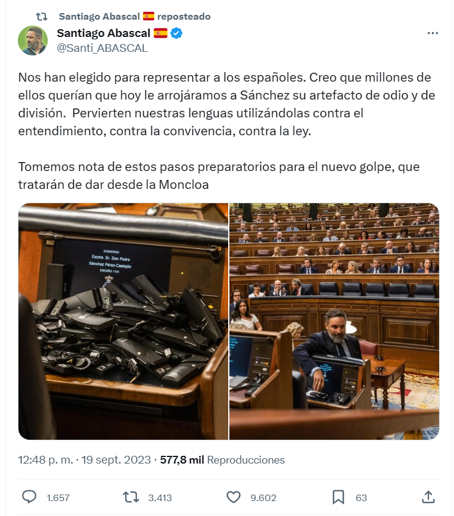Screen dimensions: 454x516
Task: Click the blue verified badge
Action: 176,33
